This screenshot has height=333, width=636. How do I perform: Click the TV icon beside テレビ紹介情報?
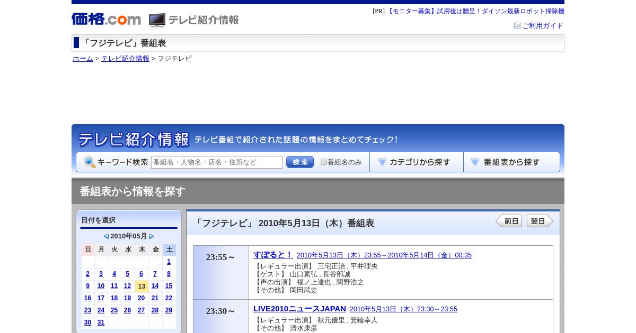(157, 20)
